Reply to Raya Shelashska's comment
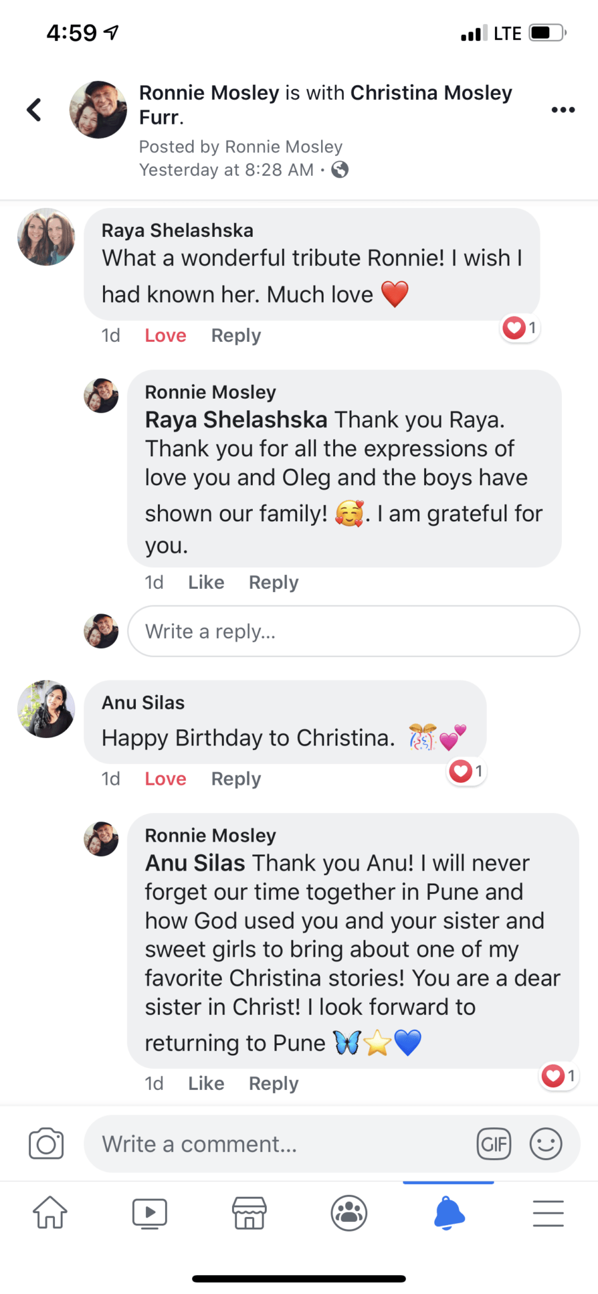The width and height of the screenshot is (598, 1294). pyautogui.click(x=236, y=336)
